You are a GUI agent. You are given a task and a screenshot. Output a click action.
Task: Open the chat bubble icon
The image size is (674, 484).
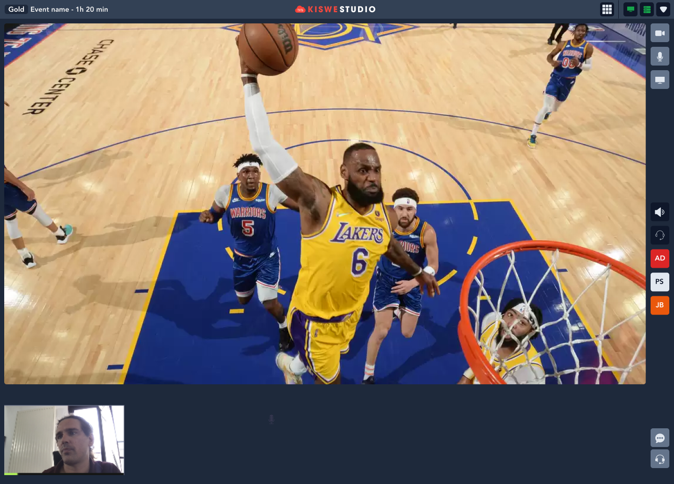(660, 438)
